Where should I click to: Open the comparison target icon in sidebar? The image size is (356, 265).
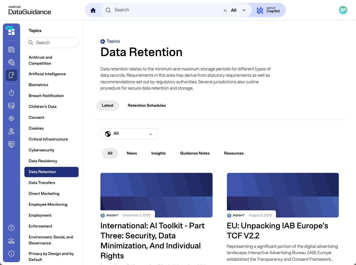point(11,118)
